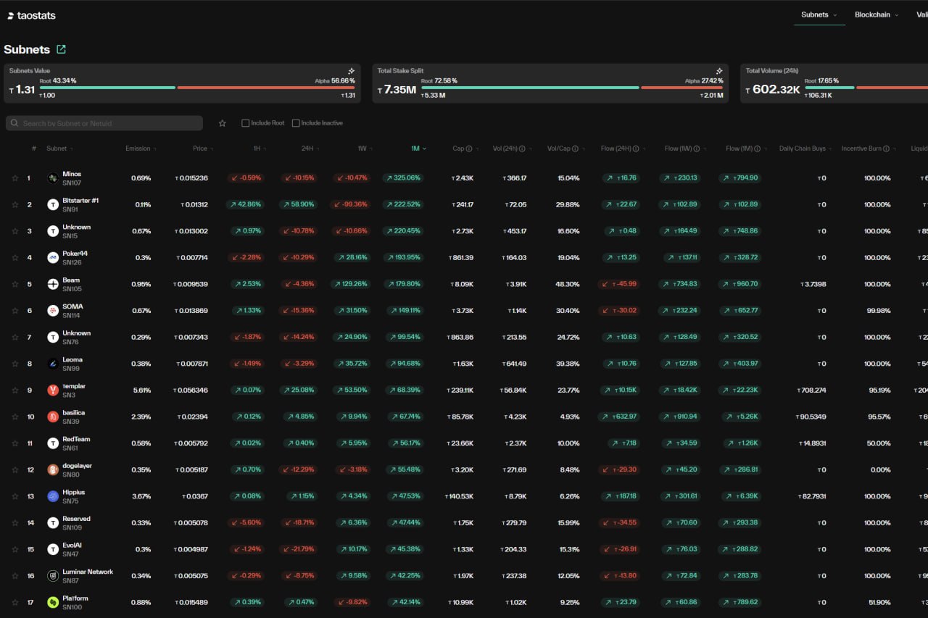Enable the Include Inactive checkbox
The width and height of the screenshot is (928, 618).
295,122
